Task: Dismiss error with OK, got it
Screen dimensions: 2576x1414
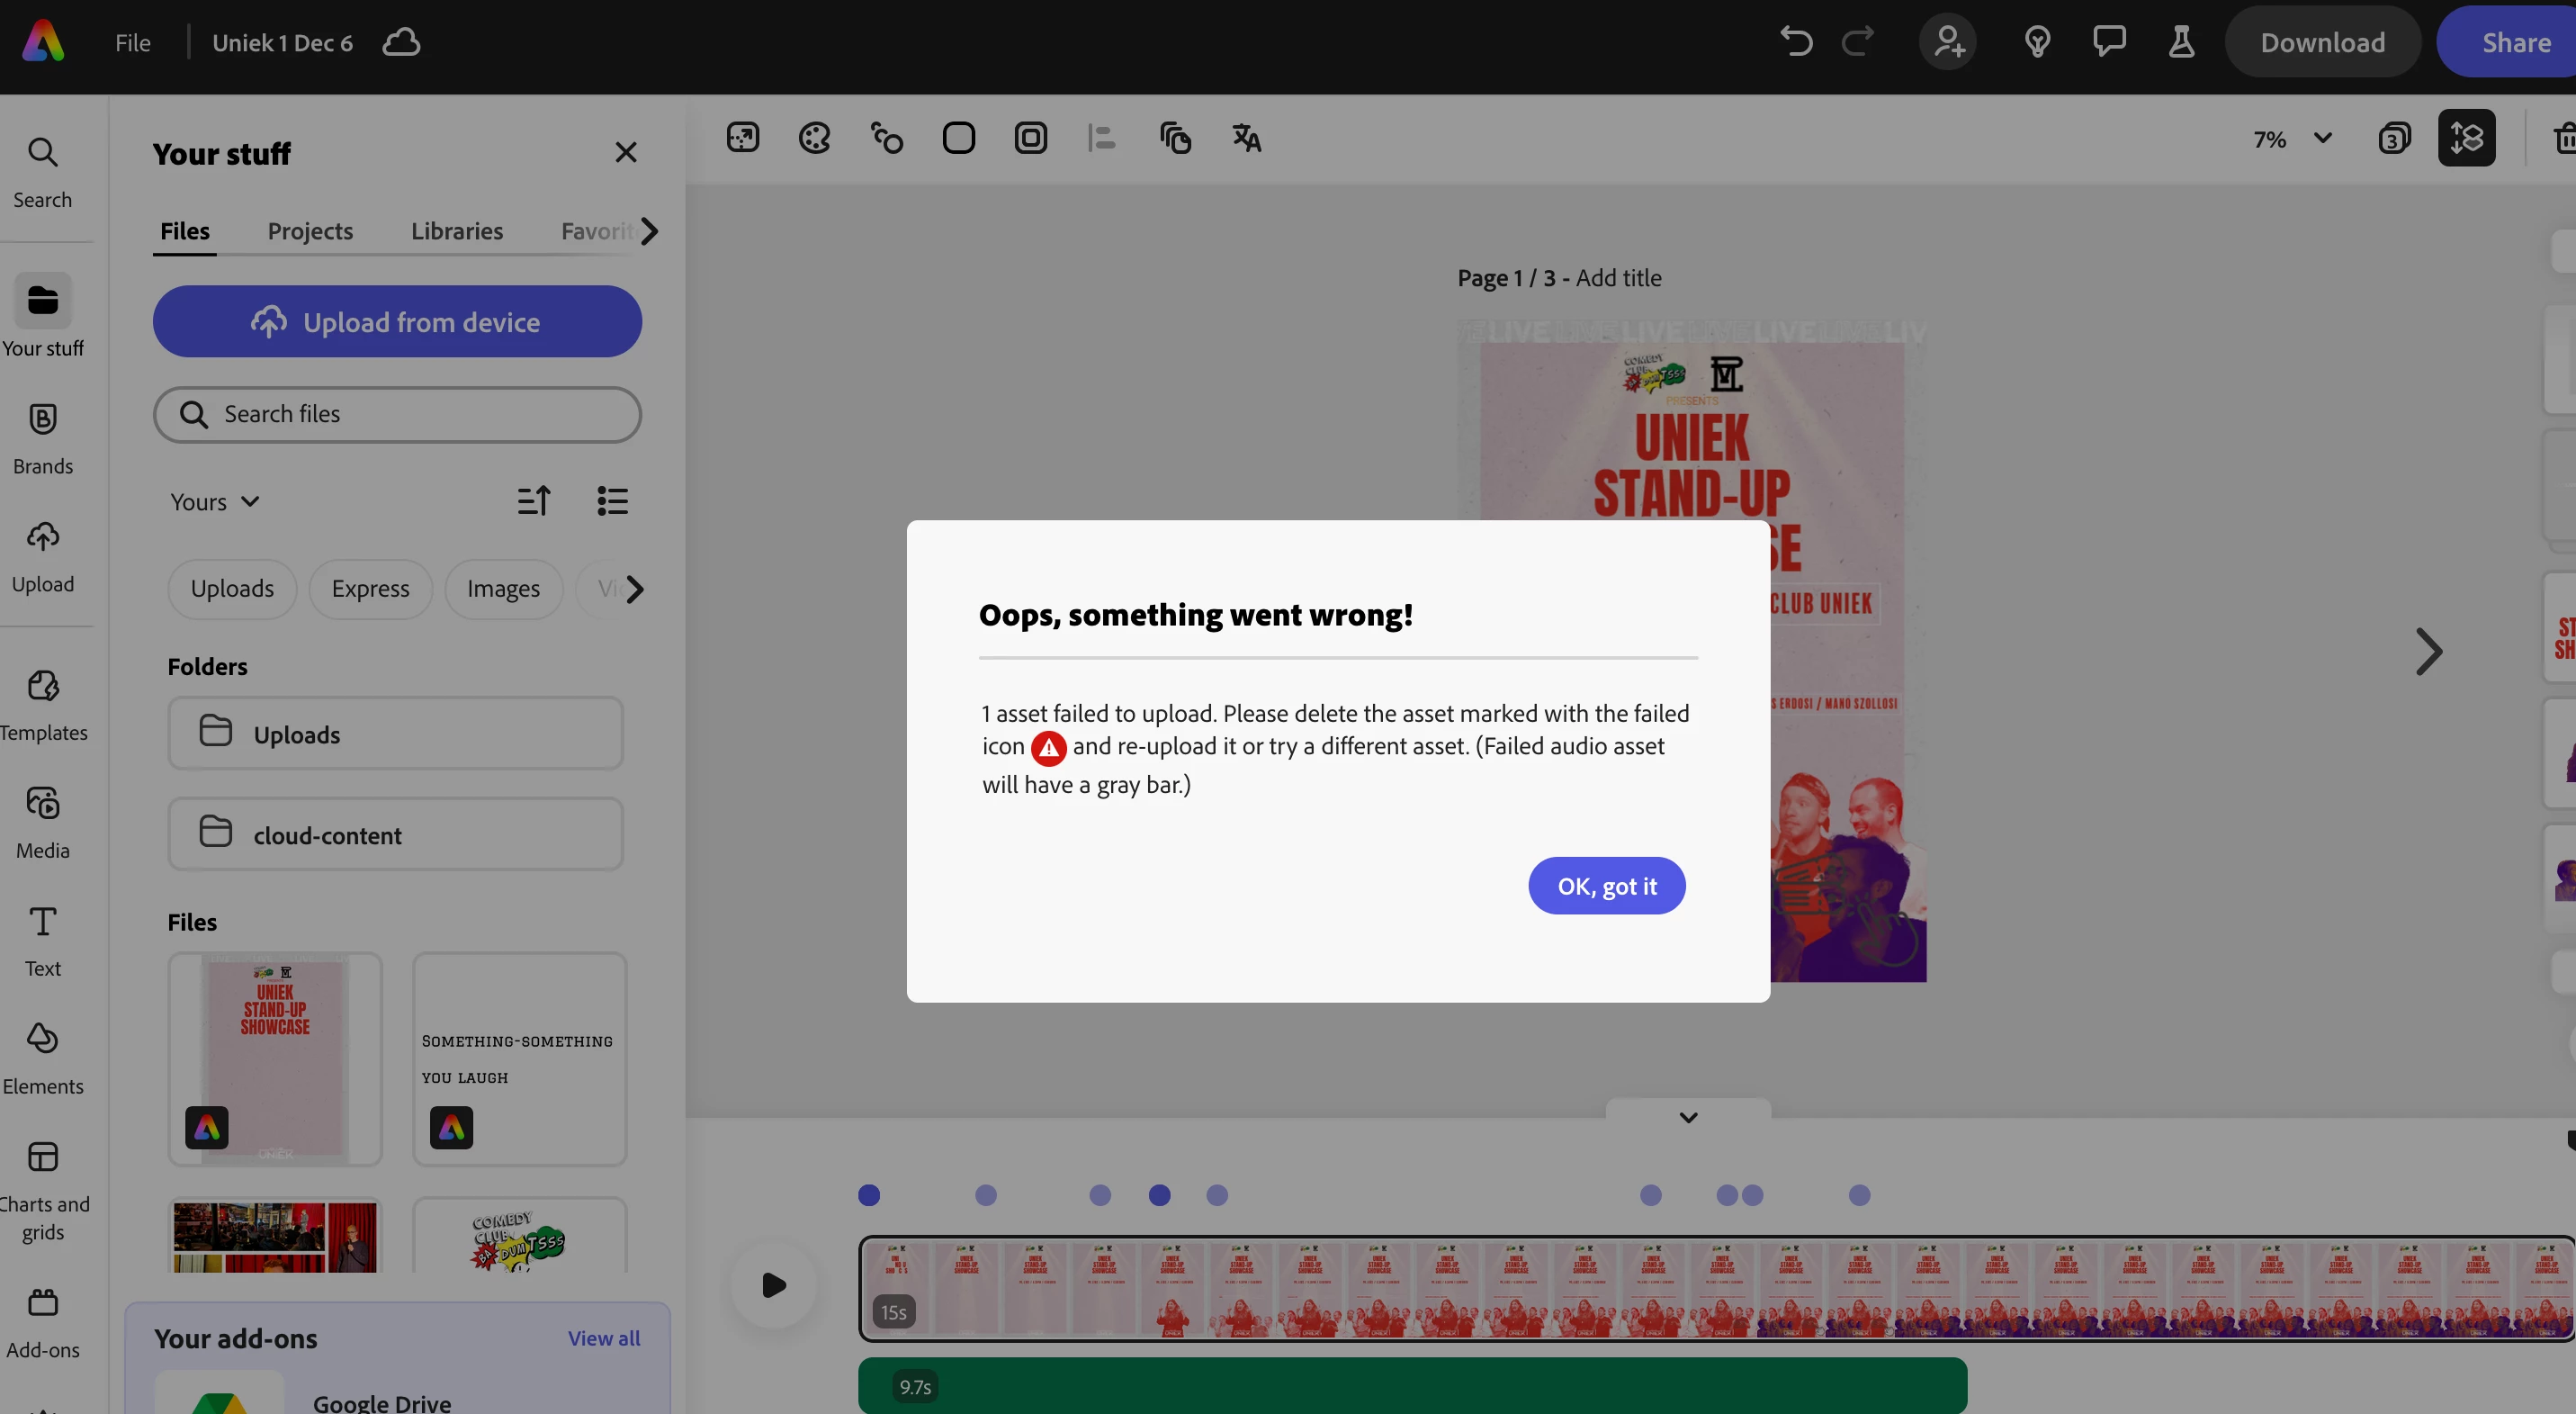Action: [x=1606, y=886]
